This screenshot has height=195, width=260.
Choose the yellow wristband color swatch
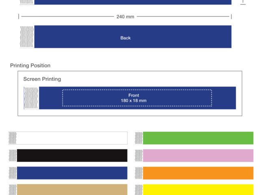pos(198,189)
